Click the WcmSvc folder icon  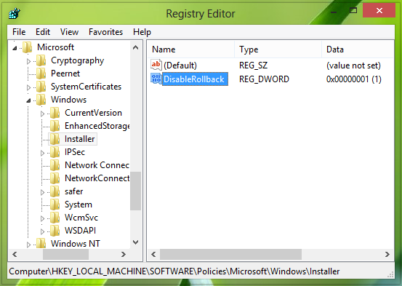coord(55,218)
